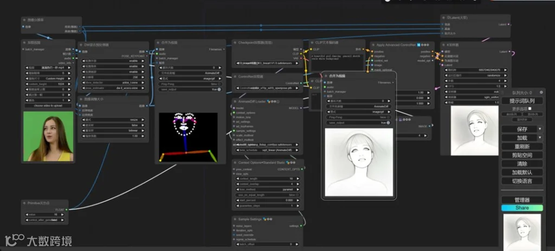Click the K采样器 node title dot
This screenshot has width=555, height=251.
(x=443, y=45)
